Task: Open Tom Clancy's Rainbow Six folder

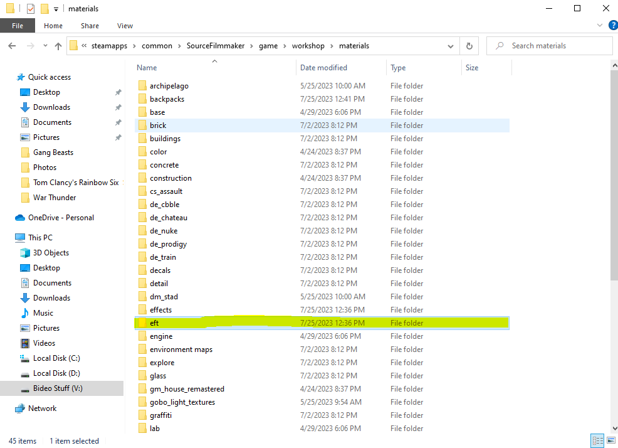Action: [76, 182]
